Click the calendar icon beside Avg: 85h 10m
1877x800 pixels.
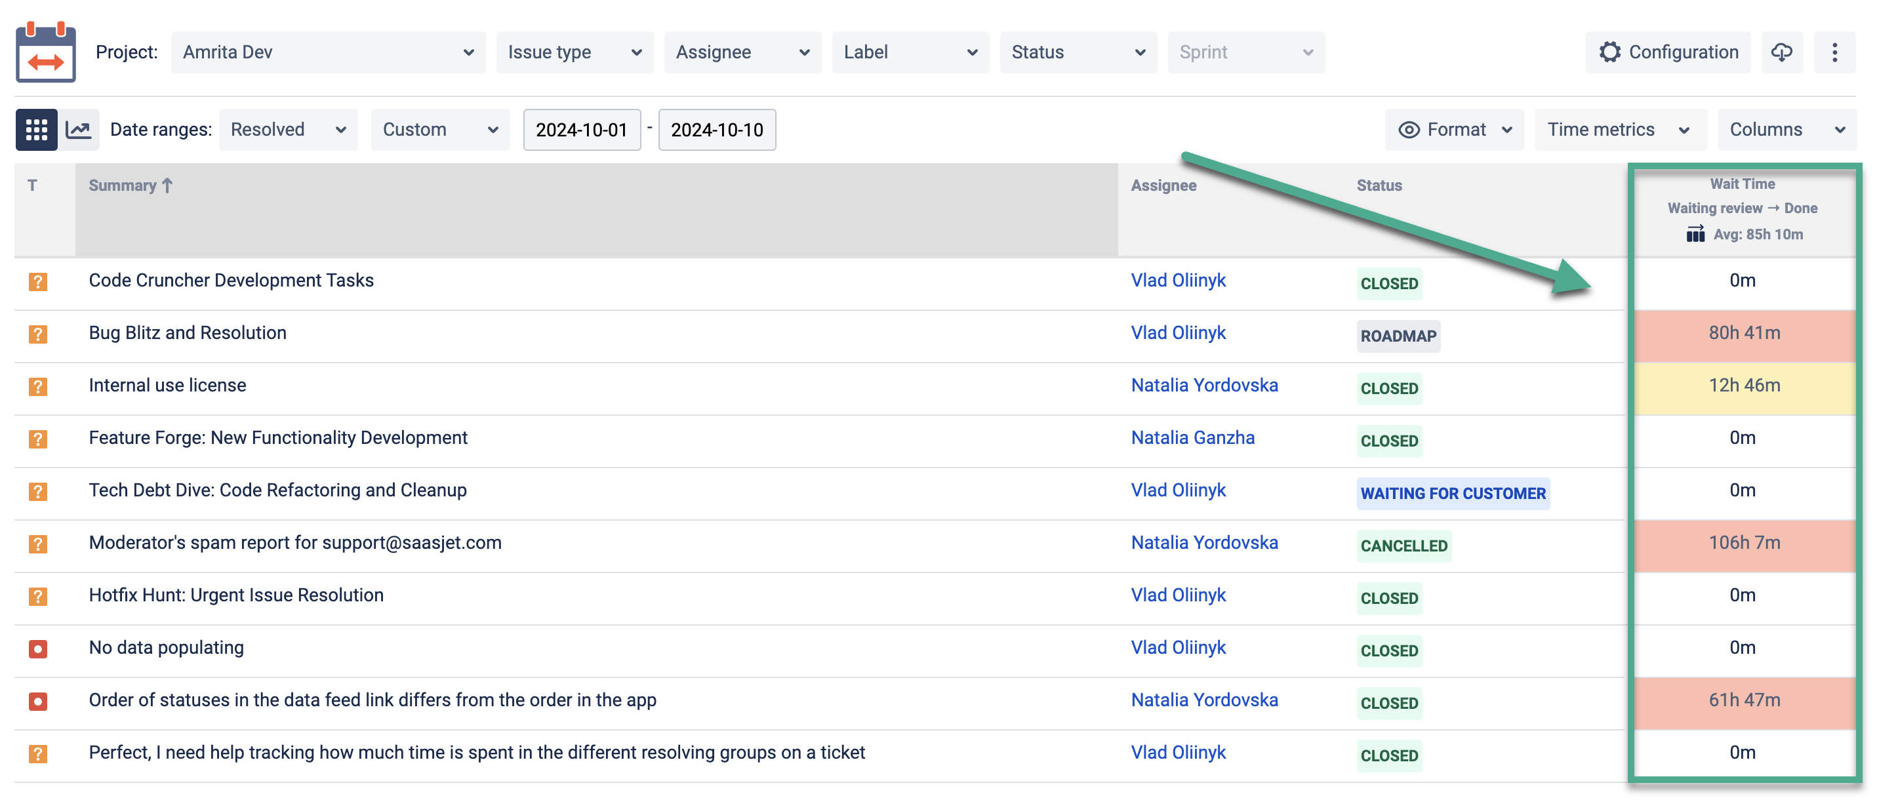1695,235
